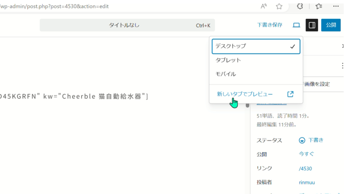Click the 公開 publish button
346x194 pixels.
331,25
